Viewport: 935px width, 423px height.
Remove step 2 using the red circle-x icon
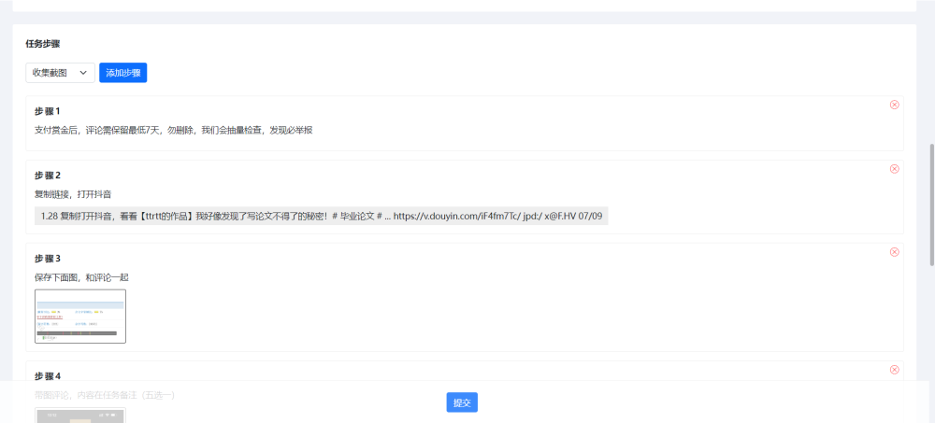pos(894,169)
